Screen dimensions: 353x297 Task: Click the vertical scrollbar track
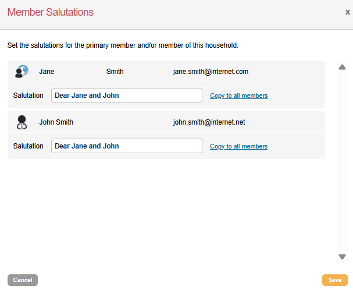pyautogui.click(x=342, y=163)
